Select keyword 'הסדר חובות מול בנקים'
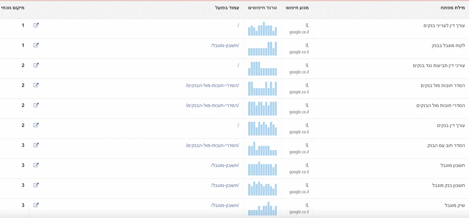Image resolution: width=469 pixels, height=218 pixels. (442, 85)
